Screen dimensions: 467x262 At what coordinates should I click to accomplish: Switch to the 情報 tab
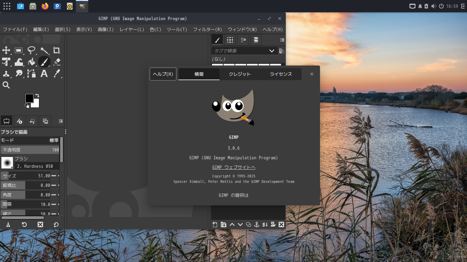click(x=199, y=74)
